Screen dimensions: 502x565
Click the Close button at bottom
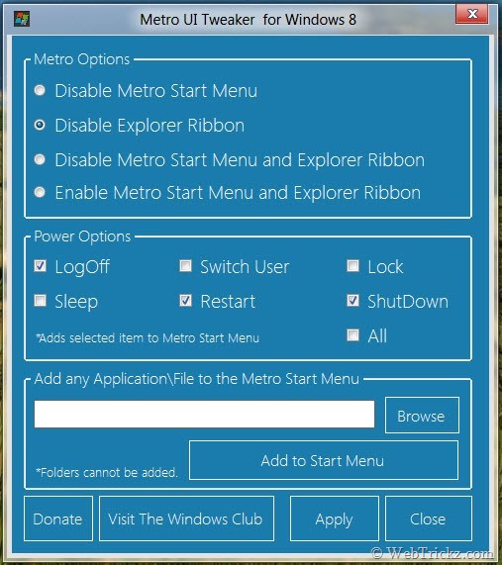pyautogui.click(x=428, y=518)
